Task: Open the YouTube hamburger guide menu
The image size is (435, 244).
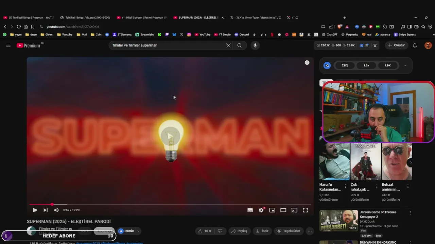Action: 8,45
